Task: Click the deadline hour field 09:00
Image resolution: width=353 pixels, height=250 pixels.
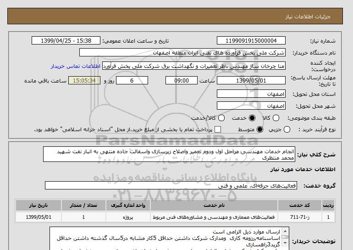Action: [182, 80]
